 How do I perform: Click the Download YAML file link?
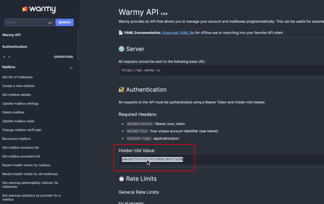178,33
